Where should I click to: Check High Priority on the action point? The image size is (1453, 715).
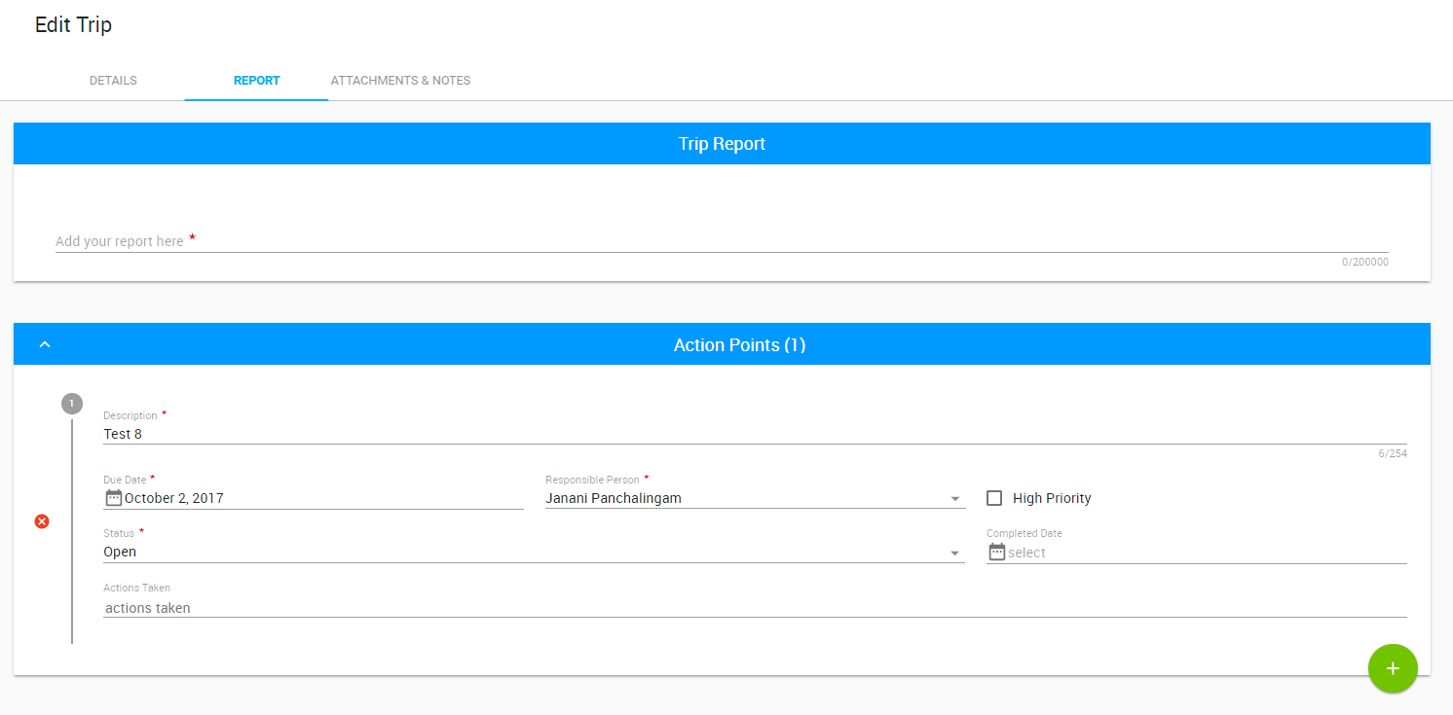[994, 497]
